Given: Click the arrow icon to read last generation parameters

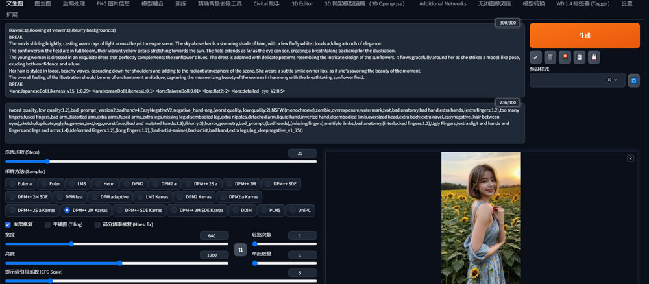Looking at the screenshot, I should click(535, 58).
